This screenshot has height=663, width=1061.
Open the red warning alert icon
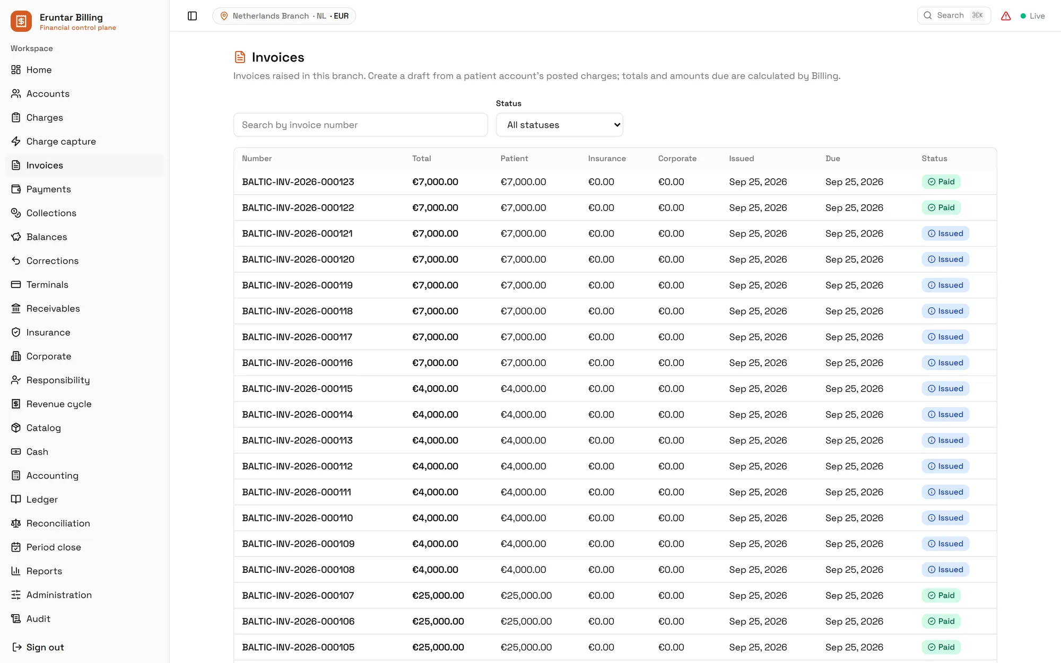click(x=1006, y=16)
